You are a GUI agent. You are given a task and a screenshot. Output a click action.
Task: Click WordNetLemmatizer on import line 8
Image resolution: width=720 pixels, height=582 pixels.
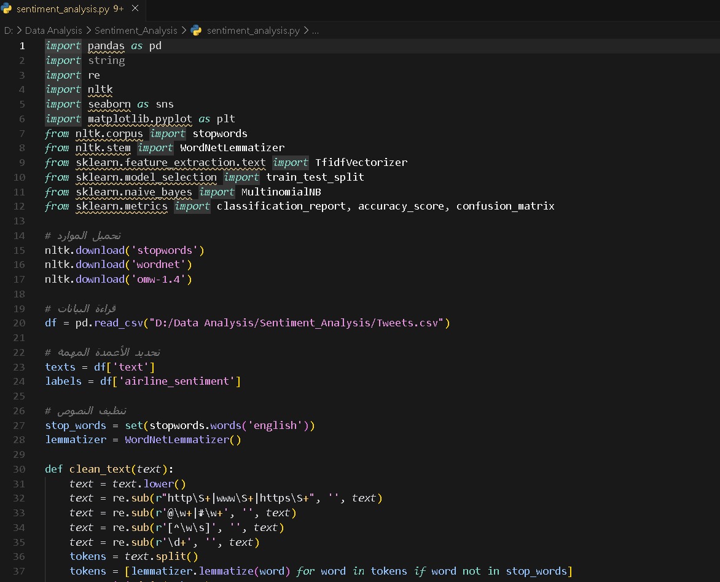click(232, 147)
